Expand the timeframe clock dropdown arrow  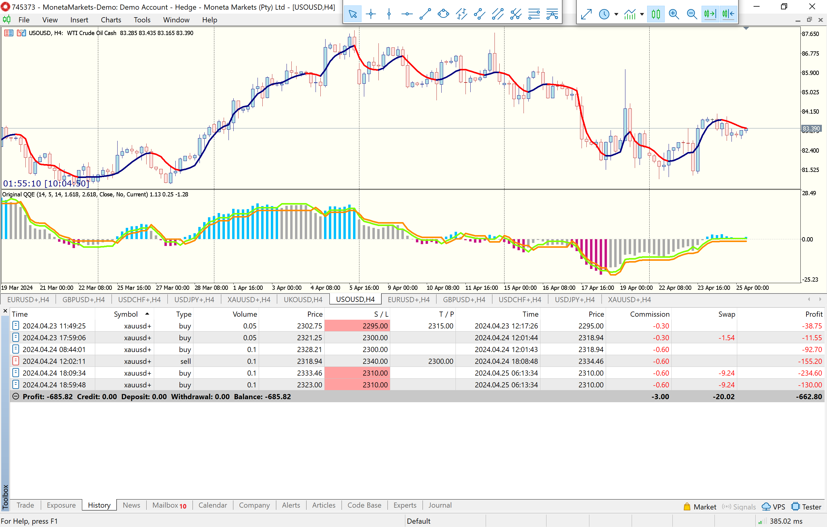[x=617, y=14]
